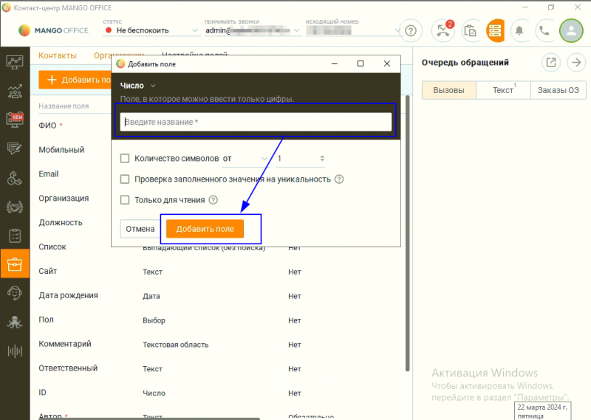Toggle the 'Только для чтения' checkbox
This screenshot has height=420, width=591.
coord(125,199)
